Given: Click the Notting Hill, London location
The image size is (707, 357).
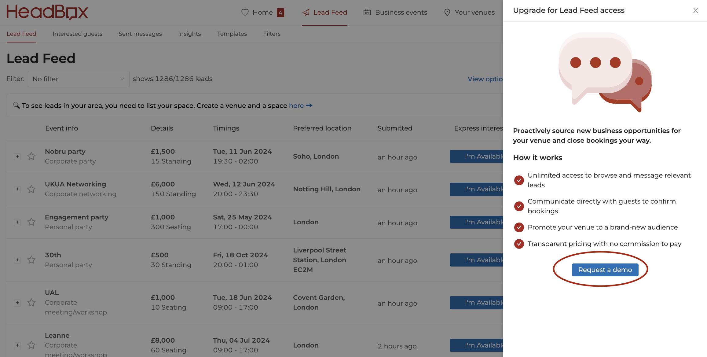Looking at the screenshot, I should [x=327, y=189].
